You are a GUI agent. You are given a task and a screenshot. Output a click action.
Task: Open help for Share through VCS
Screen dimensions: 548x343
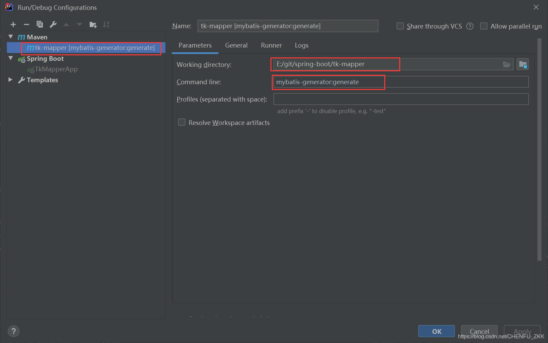(470, 26)
